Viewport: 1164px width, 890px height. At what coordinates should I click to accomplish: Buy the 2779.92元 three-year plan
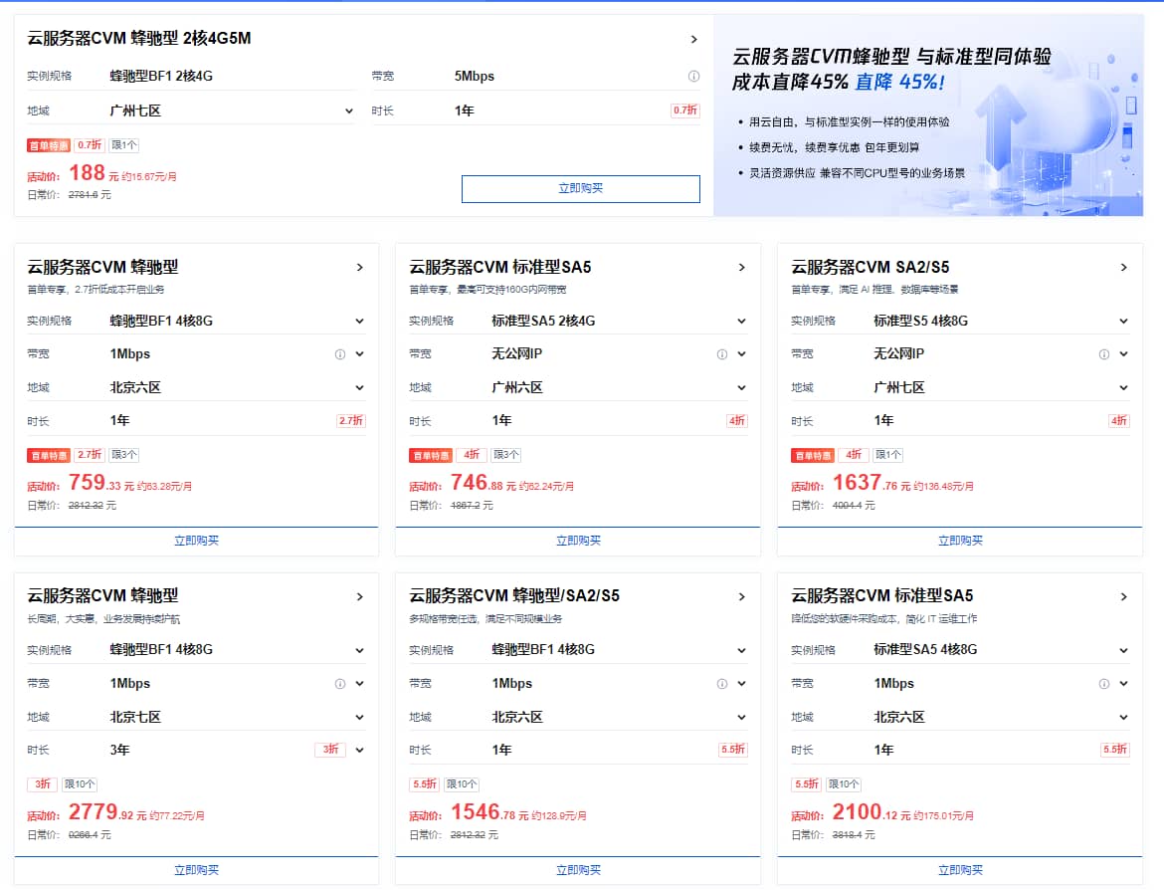coord(196,870)
